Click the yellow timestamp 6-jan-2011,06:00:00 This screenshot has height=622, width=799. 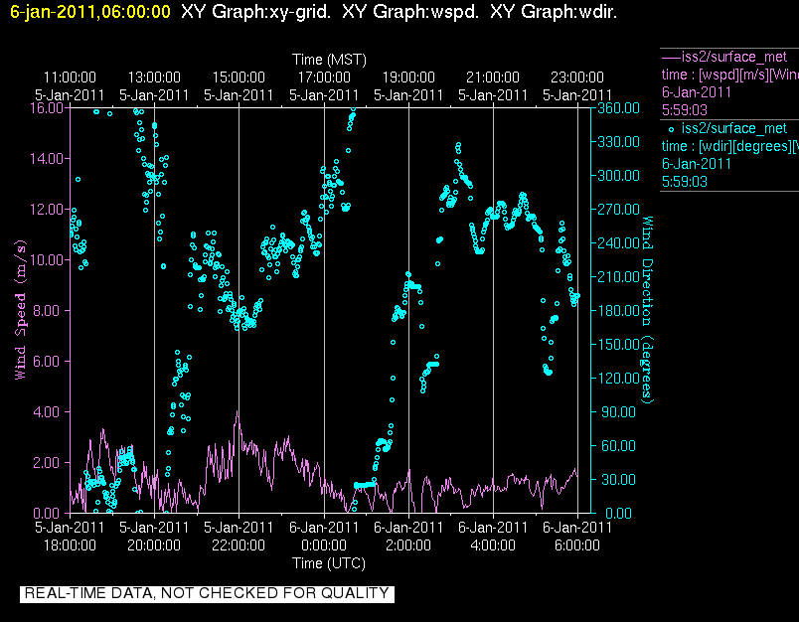click(90, 11)
